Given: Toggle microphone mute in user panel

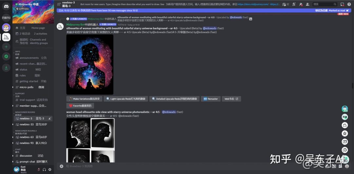Looking at the screenshot, I should (39, 169).
